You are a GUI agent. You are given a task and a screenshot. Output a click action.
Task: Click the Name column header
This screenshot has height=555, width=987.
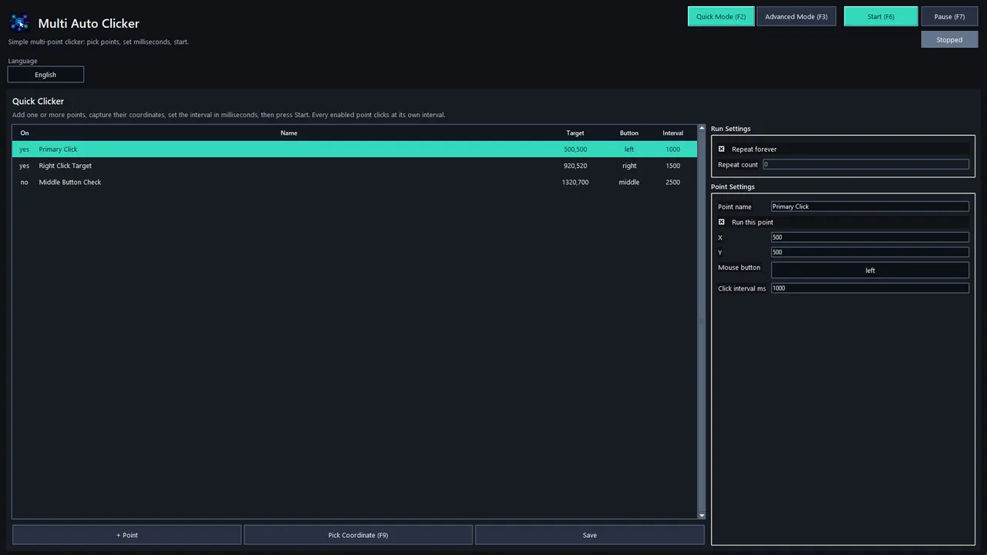[289, 133]
